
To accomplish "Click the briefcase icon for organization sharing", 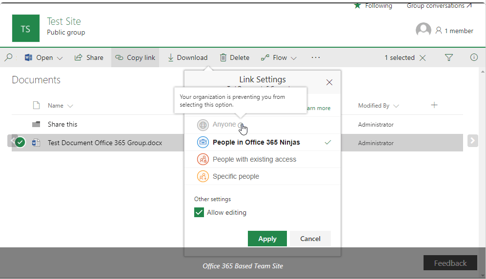I will click(202, 142).
